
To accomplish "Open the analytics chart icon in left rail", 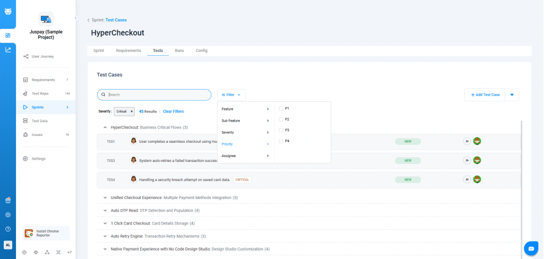I will coord(7,50).
